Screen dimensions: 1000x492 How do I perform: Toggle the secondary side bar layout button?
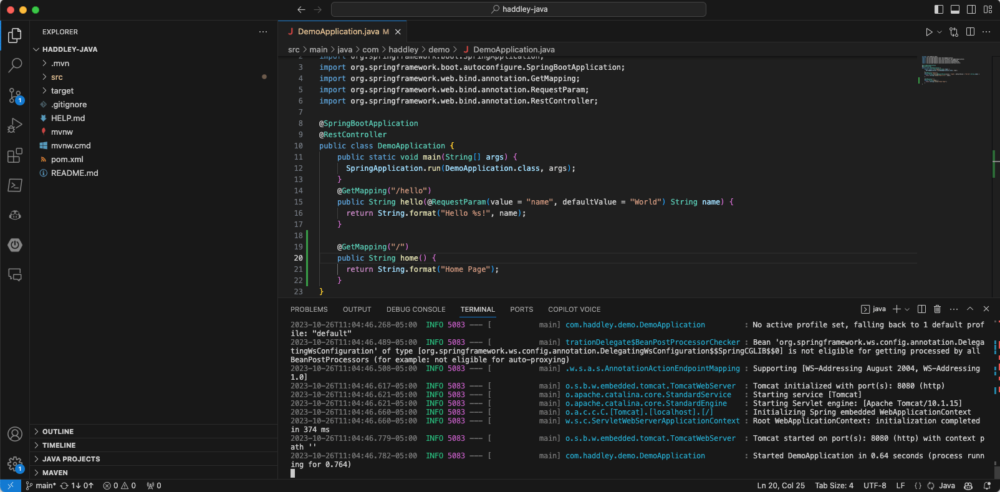(x=971, y=9)
